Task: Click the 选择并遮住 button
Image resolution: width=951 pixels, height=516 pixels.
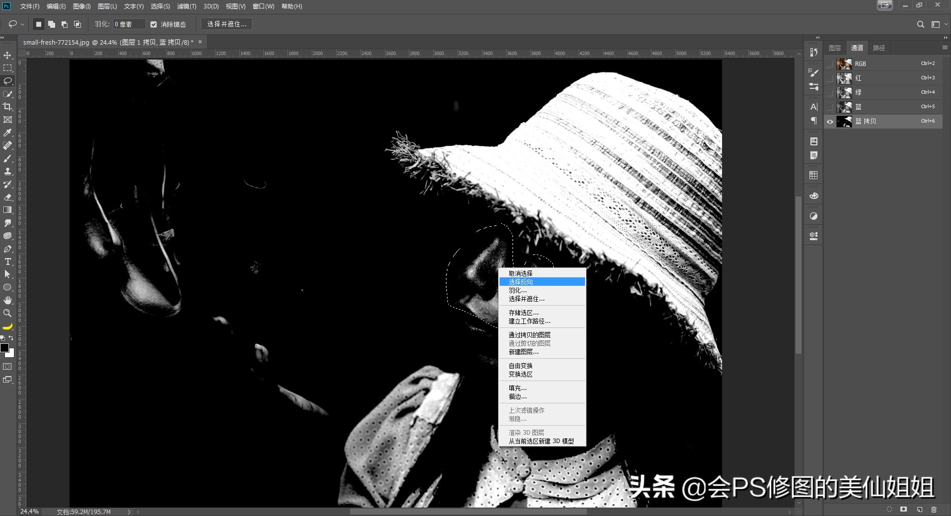Action: click(226, 24)
